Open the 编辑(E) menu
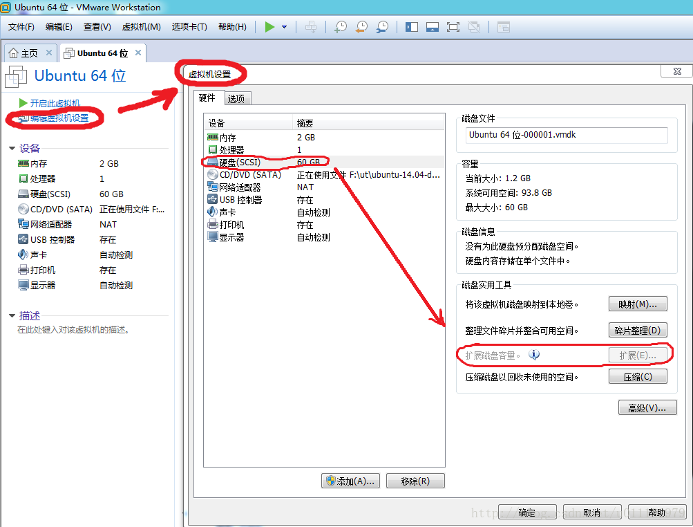 coord(59,27)
